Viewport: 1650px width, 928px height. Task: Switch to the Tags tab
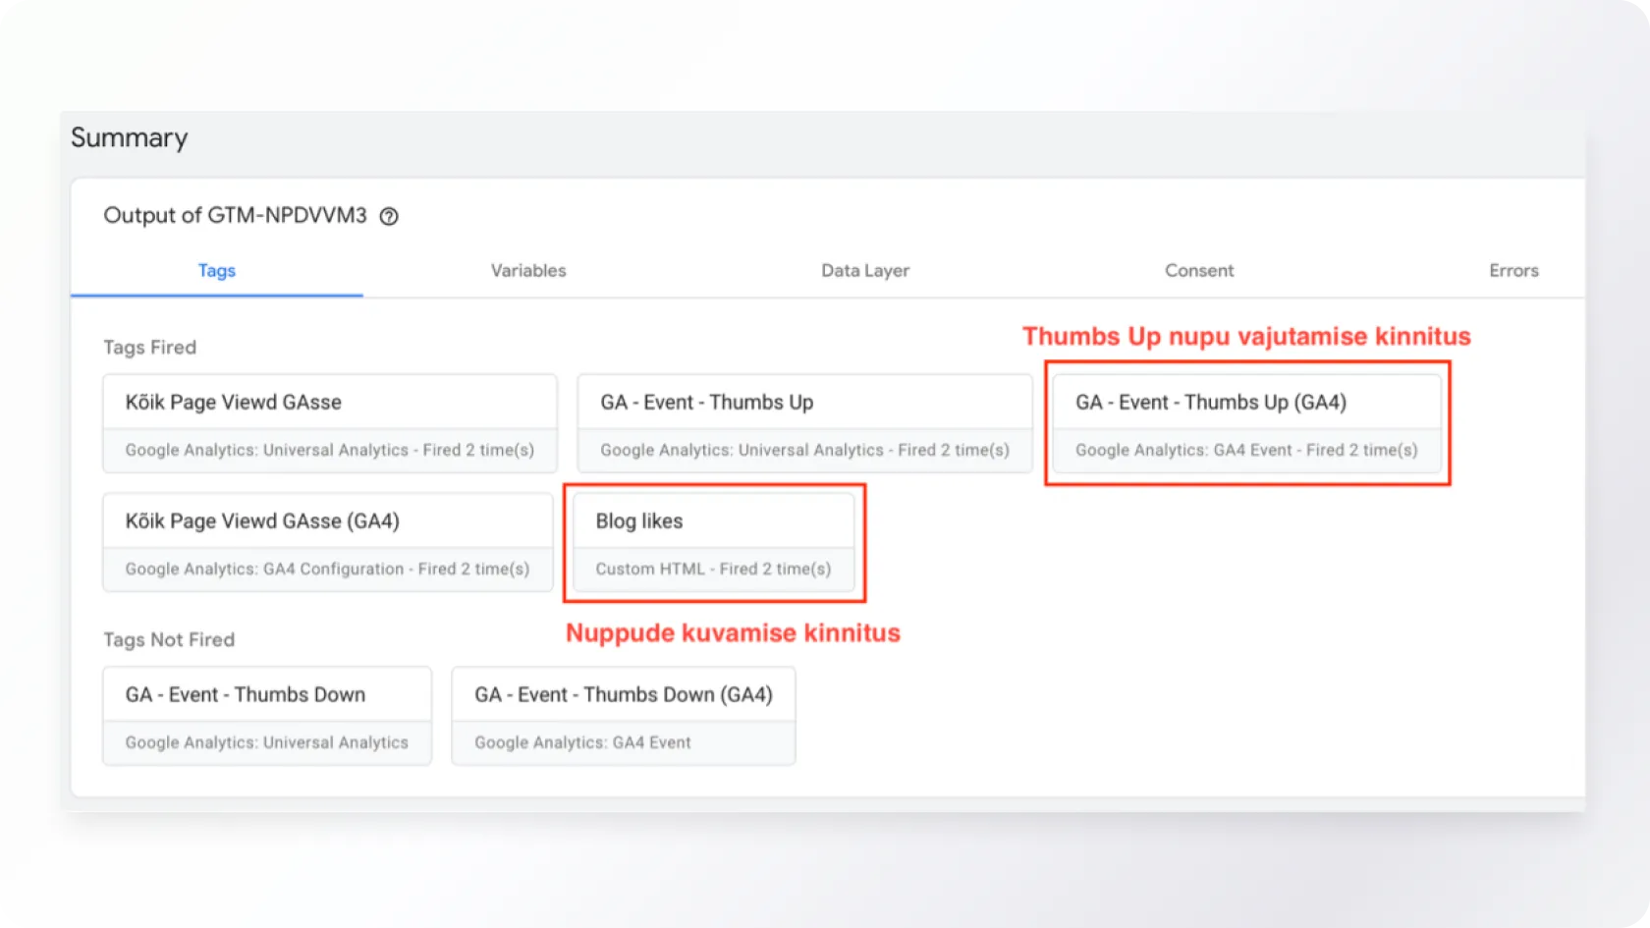217,271
